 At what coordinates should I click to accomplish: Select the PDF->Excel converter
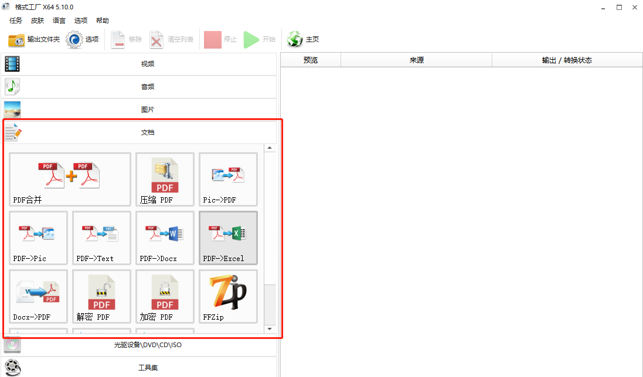pos(228,238)
